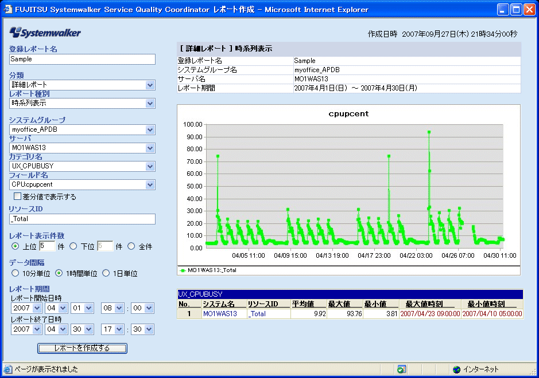Select the 1時間単位 data interval
The height and width of the screenshot is (378, 539).
click(59, 273)
